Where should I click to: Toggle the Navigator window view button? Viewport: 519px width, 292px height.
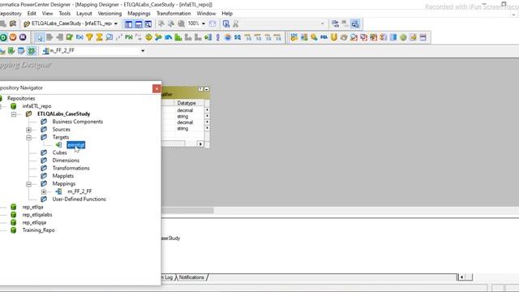coord(128,24)
